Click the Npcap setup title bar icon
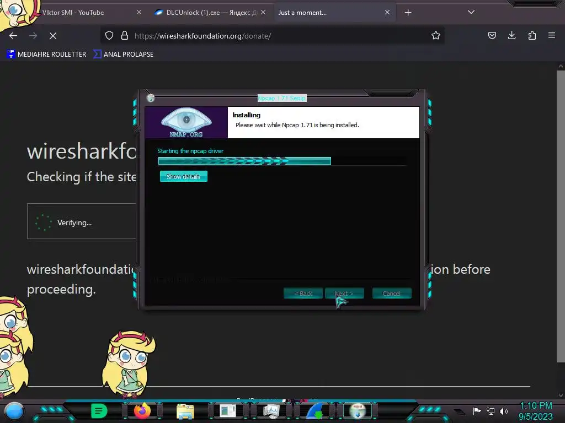Viewport: 565px width, 423px height. tap(151, 98)
